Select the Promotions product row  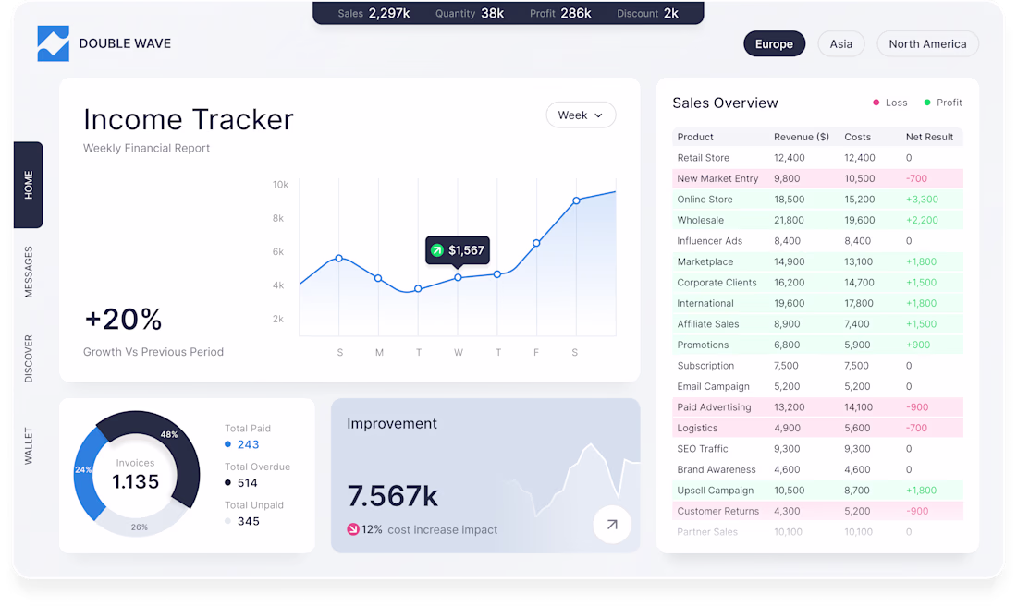[x=817, y=345]
